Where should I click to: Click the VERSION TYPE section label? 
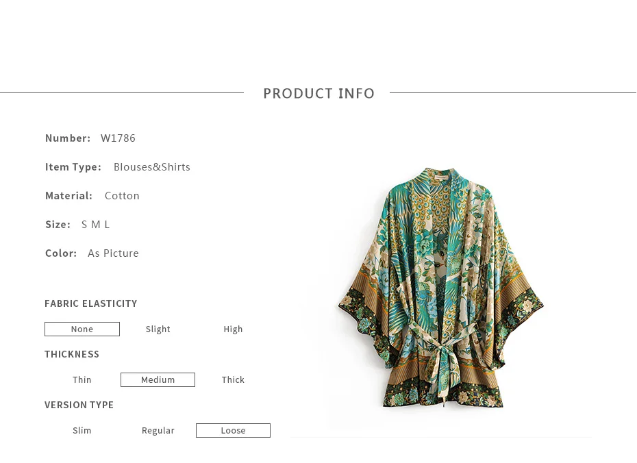[79, 405]
